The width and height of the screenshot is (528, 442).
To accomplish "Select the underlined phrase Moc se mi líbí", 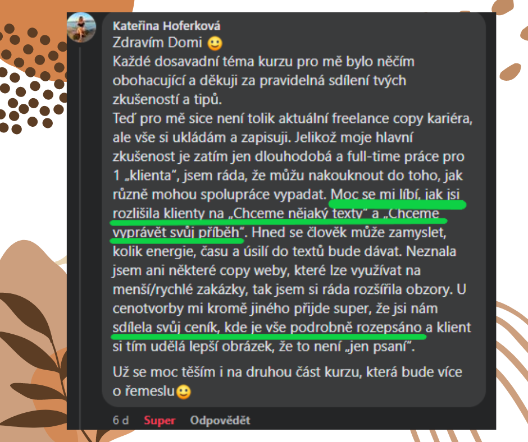I will [375, 195].
